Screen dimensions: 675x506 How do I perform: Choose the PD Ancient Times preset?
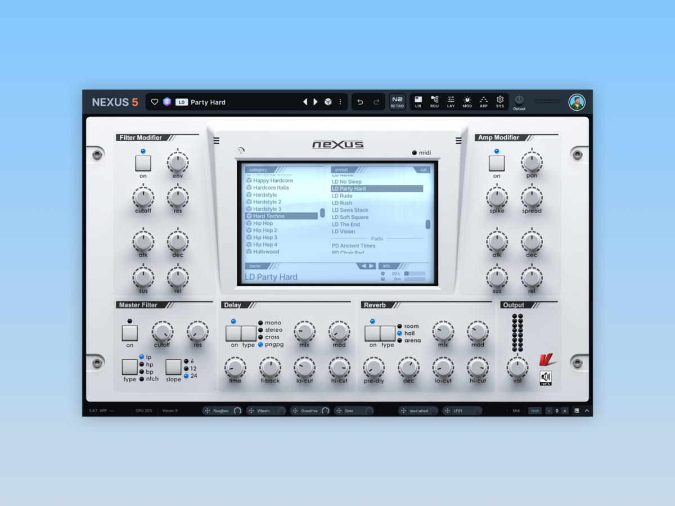353,246
